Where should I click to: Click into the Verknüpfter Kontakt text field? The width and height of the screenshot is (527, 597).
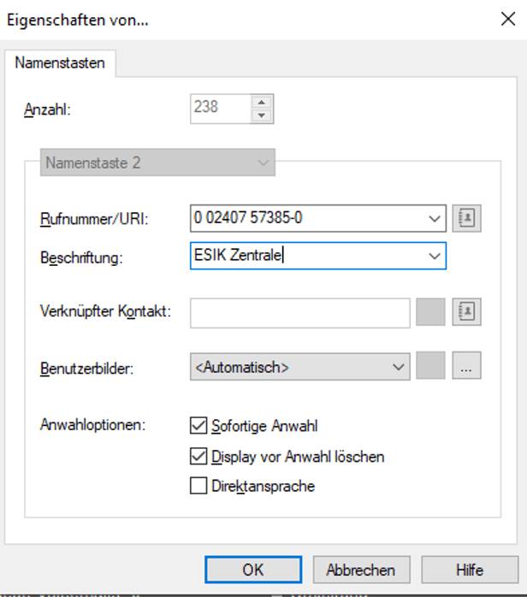pyautogui.click(x=299, y=312)
